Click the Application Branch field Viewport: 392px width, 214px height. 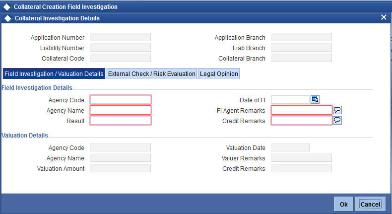pos(302,37)
